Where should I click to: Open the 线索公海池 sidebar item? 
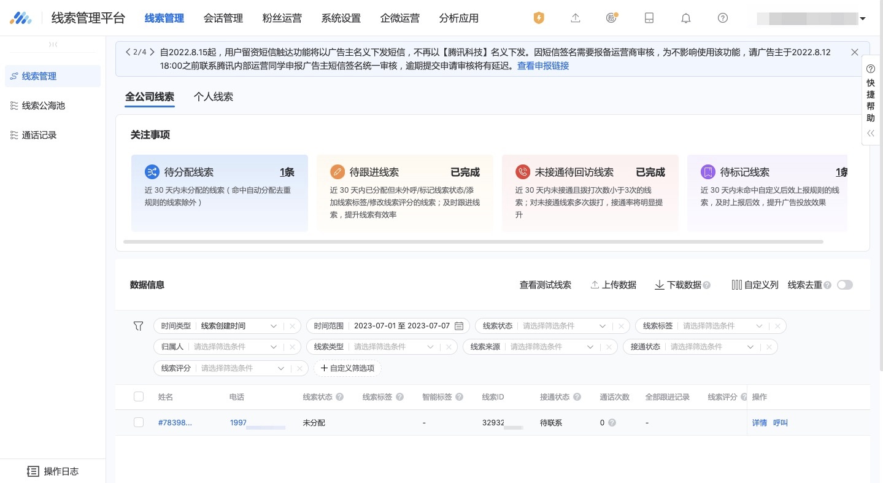[x=43, y=106]
